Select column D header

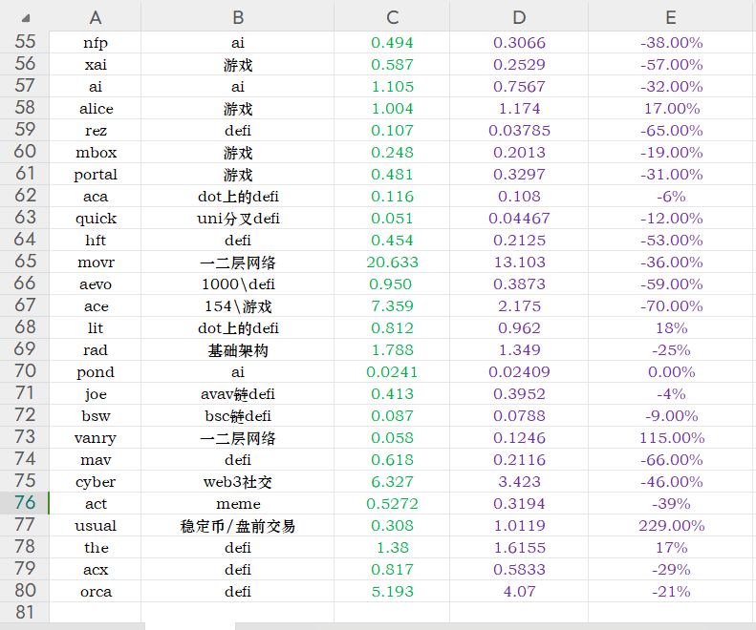coord(519,17)
